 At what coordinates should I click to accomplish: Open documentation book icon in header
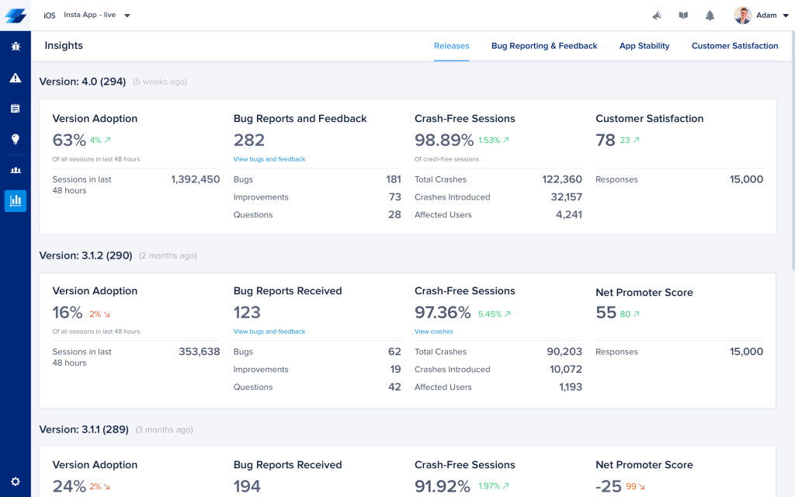pyautogui.click(x=683, y=16)
